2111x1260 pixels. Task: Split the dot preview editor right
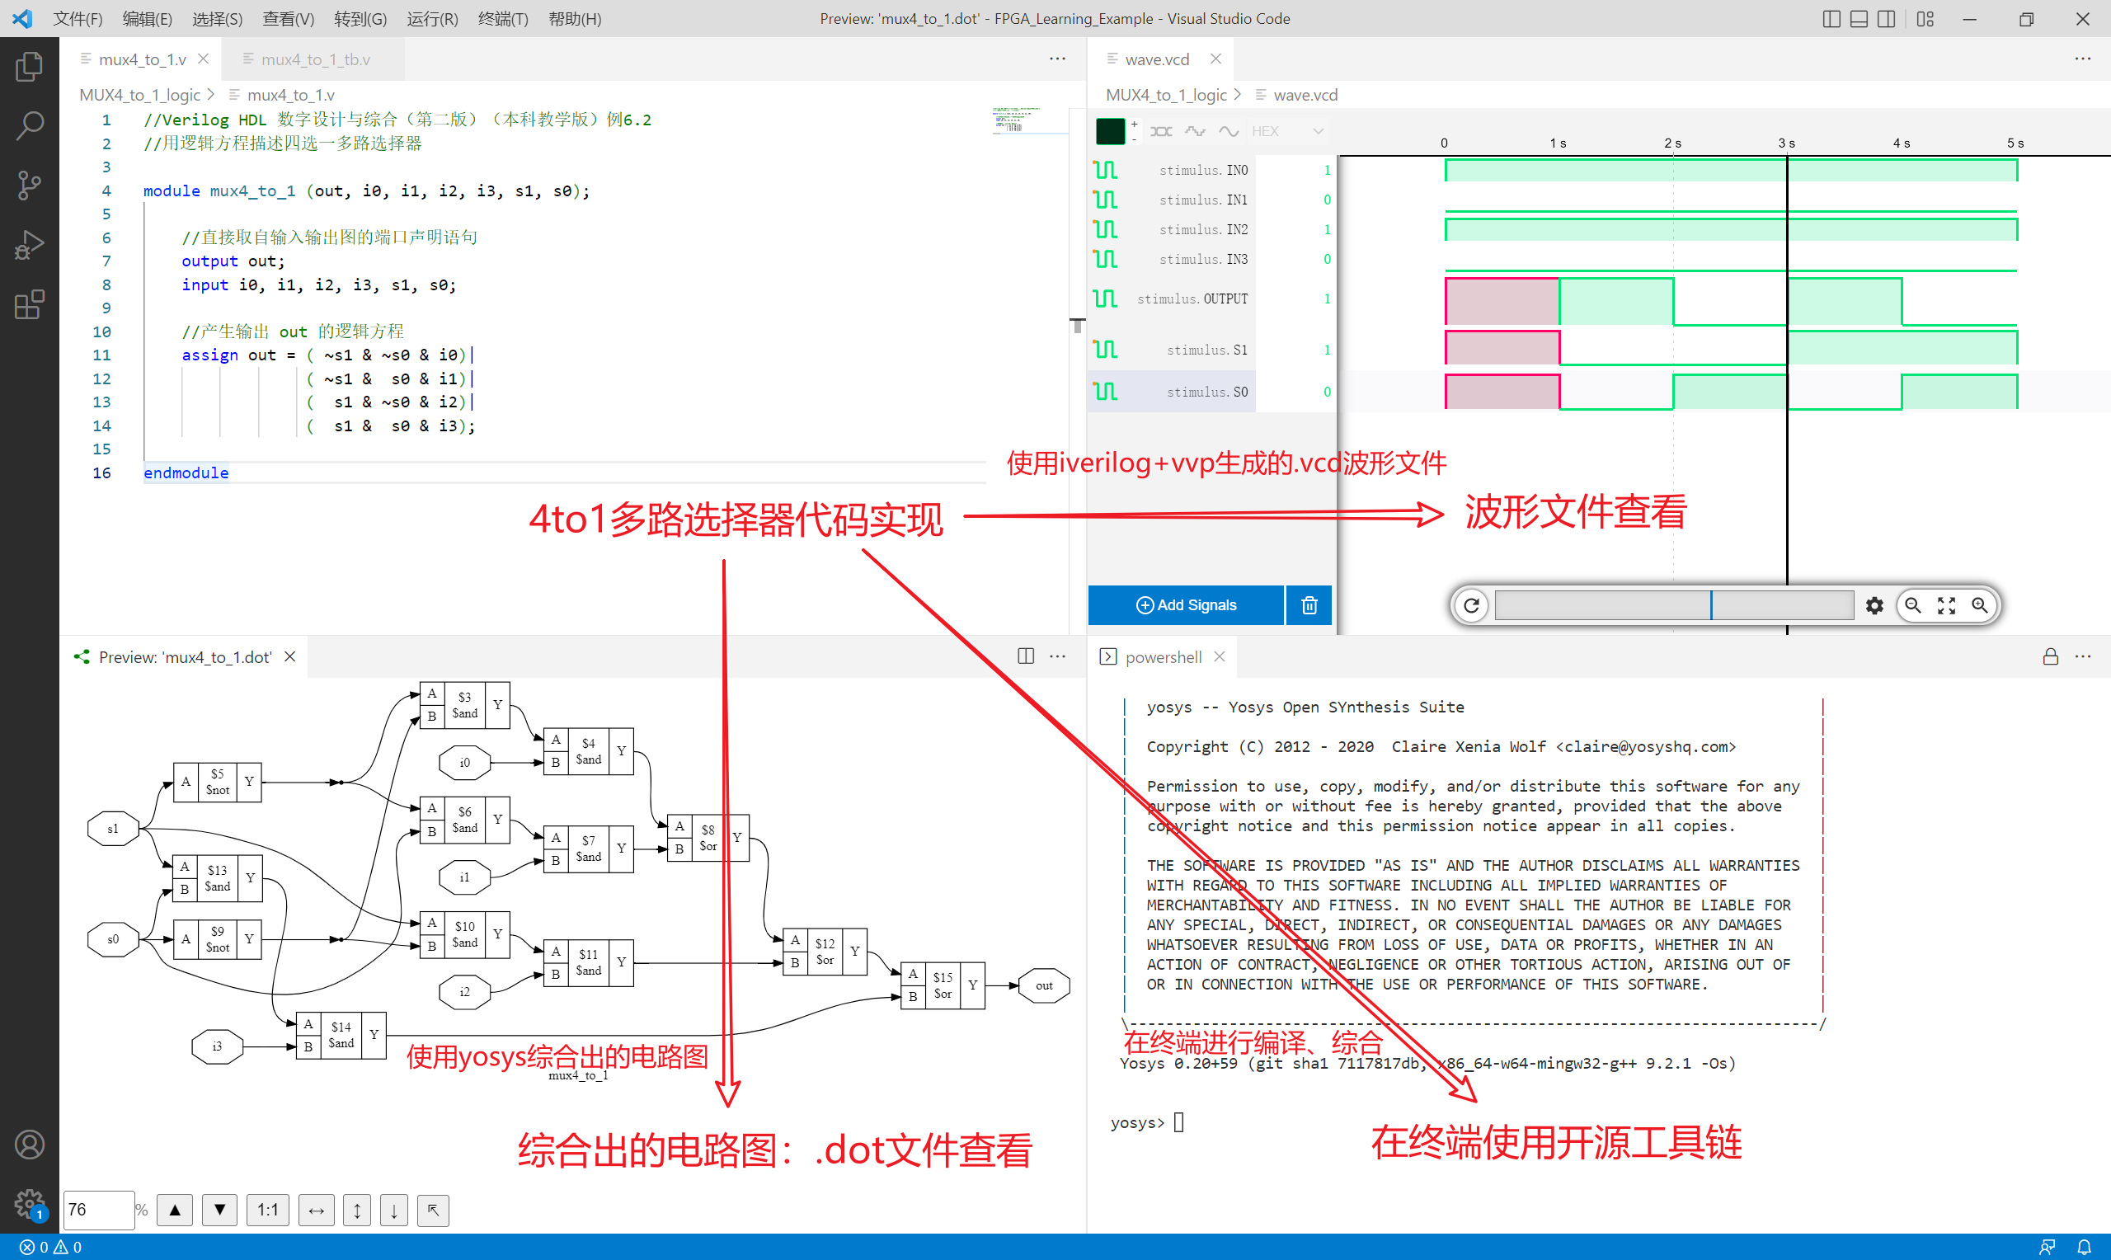tap(1025, 656)
